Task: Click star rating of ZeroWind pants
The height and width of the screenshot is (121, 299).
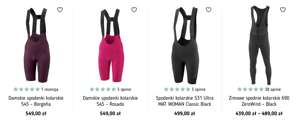Action: coord(251,90)
